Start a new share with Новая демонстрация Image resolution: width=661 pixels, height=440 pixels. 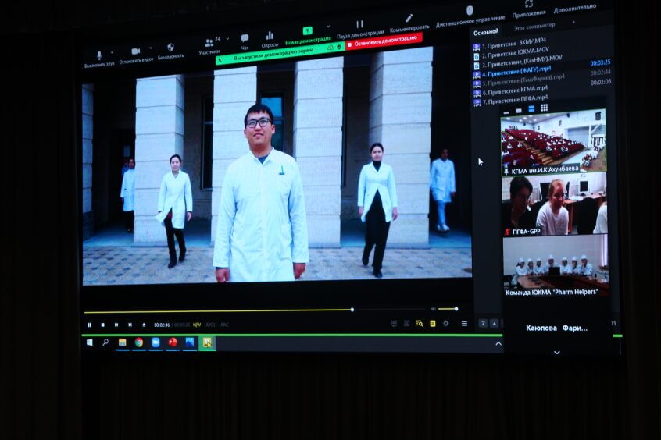coord(308,32)
